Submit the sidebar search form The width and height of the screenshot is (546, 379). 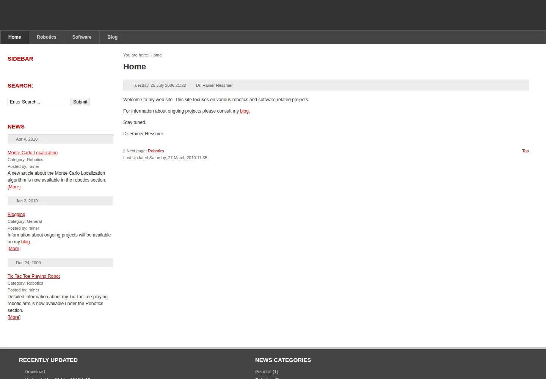tap(80, 102)
